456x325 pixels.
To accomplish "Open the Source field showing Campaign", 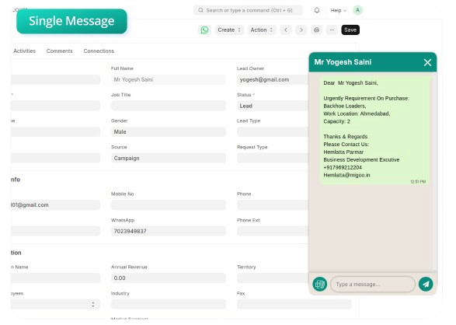I will [x=168, y=158].
